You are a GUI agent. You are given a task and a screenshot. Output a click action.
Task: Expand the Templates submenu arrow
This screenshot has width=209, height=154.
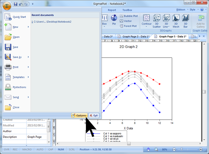(28, 77)
